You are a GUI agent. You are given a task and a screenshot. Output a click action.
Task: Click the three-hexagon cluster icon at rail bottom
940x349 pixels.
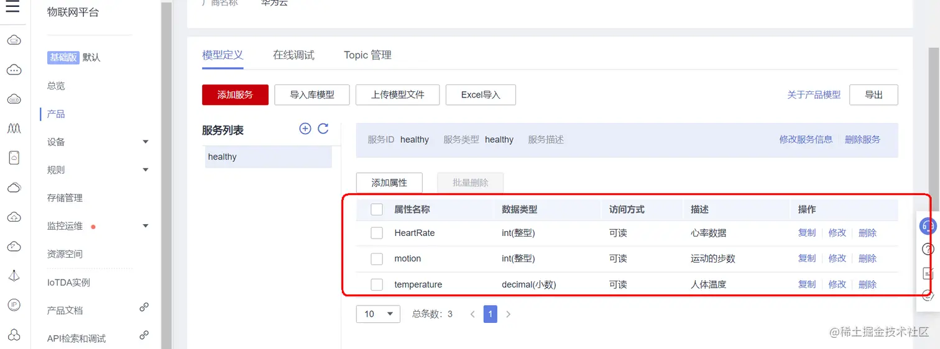coord(14,335)
